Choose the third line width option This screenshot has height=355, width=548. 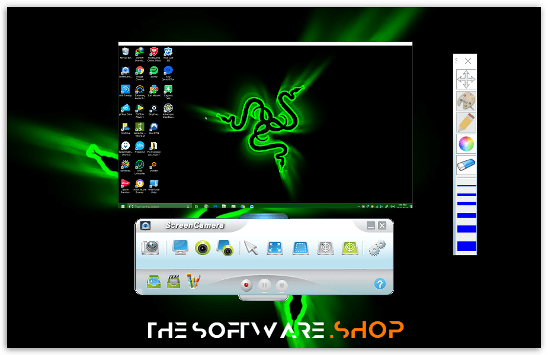tap(467, 204)
